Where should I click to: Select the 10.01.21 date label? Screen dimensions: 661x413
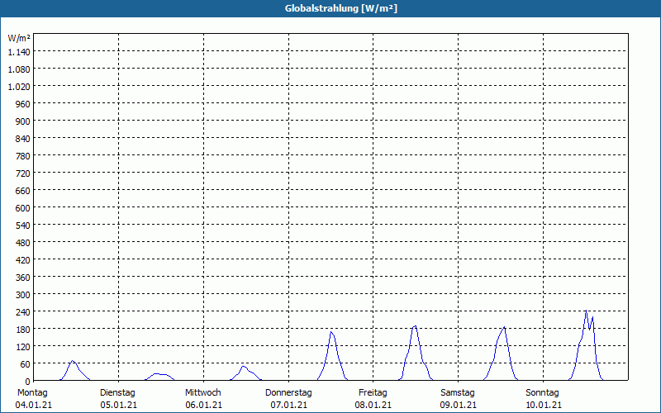pos(544,405)
